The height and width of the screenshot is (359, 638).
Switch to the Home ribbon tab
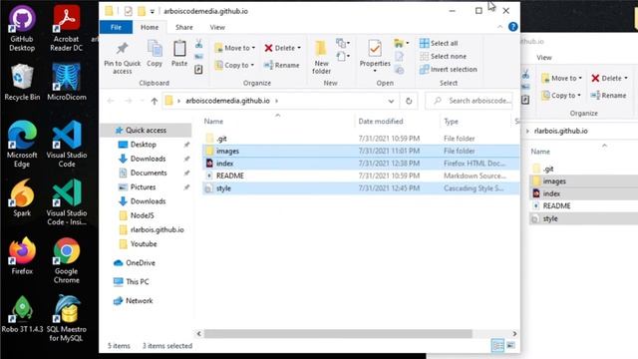(x=150, y=27)
